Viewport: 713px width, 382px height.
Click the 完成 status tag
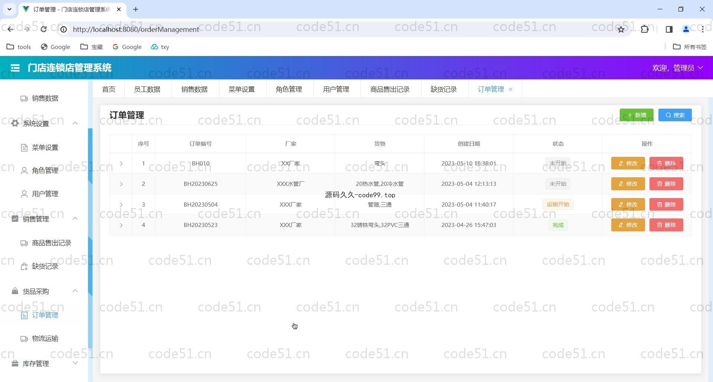(558, 225)
